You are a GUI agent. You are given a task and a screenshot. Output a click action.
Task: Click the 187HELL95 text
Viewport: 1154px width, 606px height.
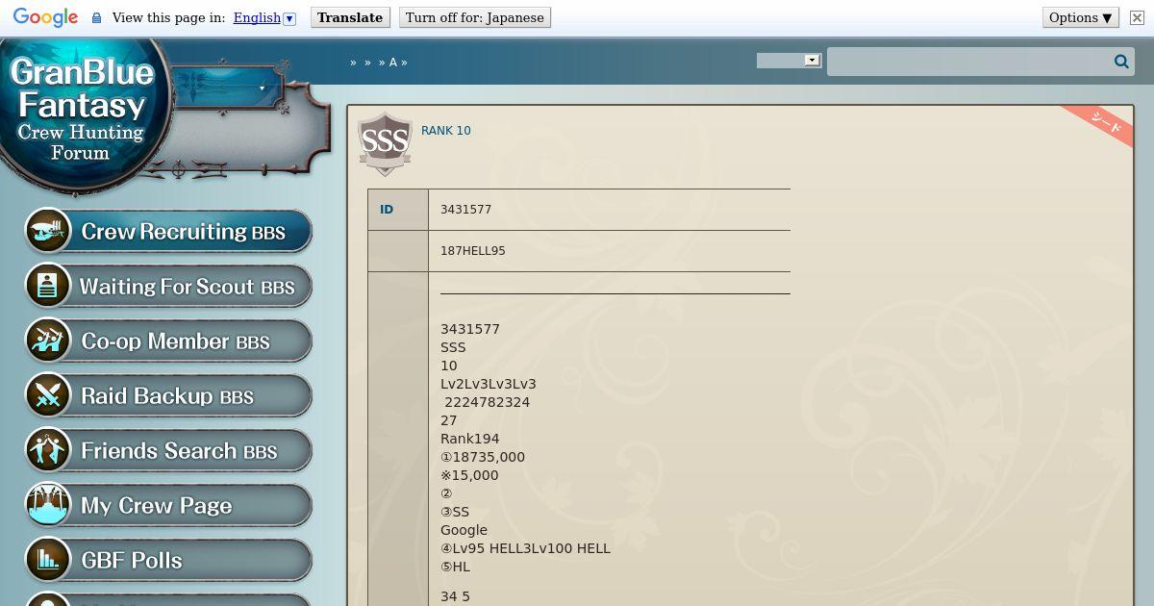(x=473, y=251)
